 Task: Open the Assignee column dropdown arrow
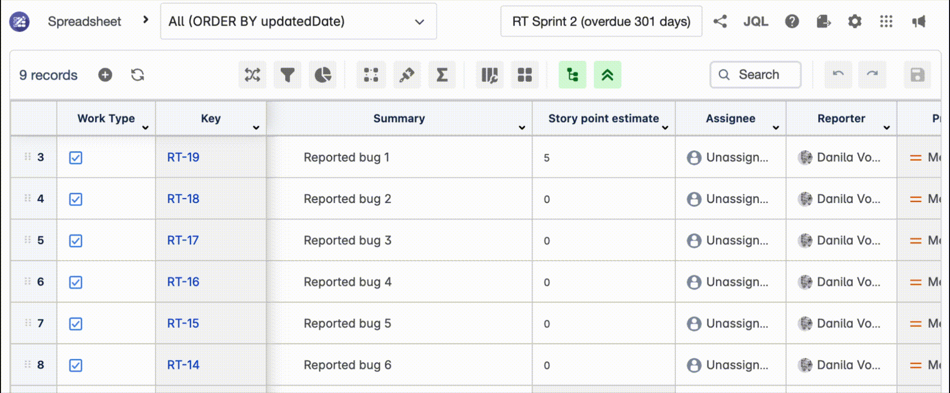(776, 128)
